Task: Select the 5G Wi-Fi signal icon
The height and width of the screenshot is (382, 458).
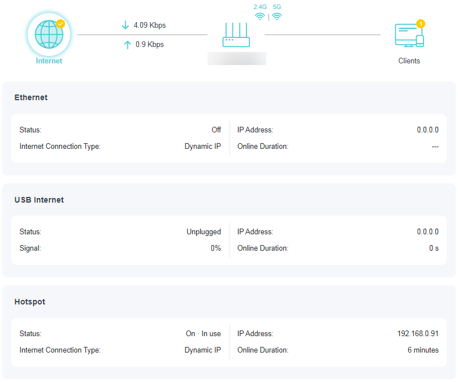Action: click(276, 16)
